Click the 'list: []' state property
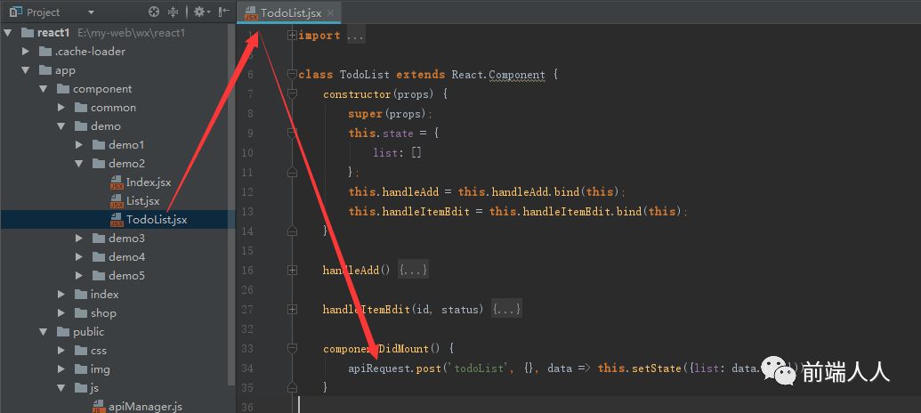Image resolution: width=921 pixels, height=413 pixels. tap(397, 153)
